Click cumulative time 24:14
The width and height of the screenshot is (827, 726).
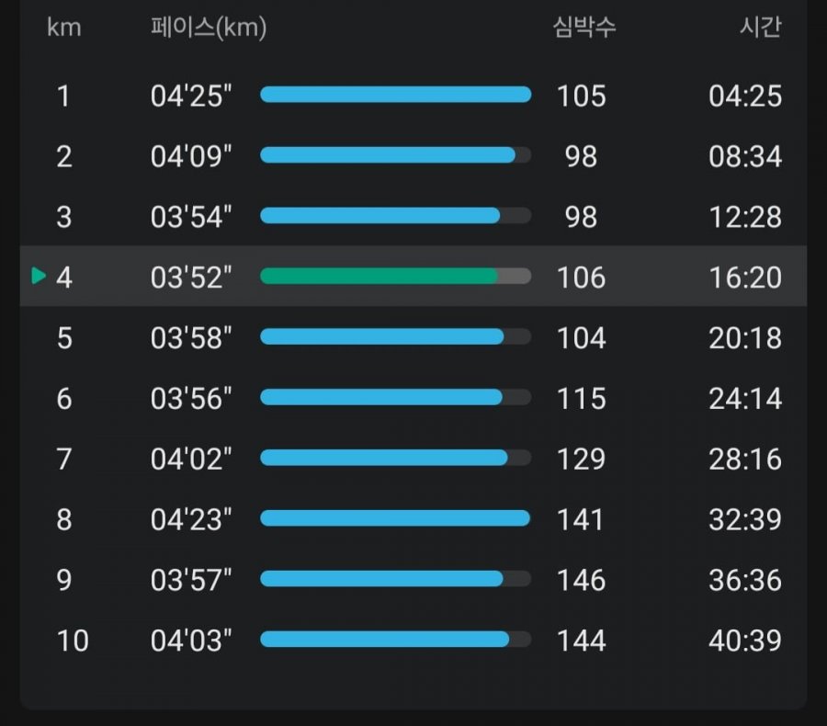click(x=745, y=398)
